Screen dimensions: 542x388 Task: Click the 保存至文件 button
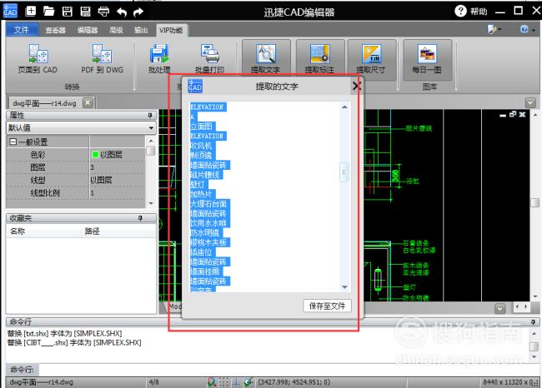click(327, 306)
